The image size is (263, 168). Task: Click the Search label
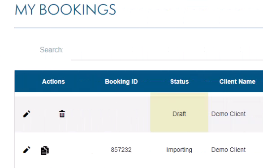[52, 50]
